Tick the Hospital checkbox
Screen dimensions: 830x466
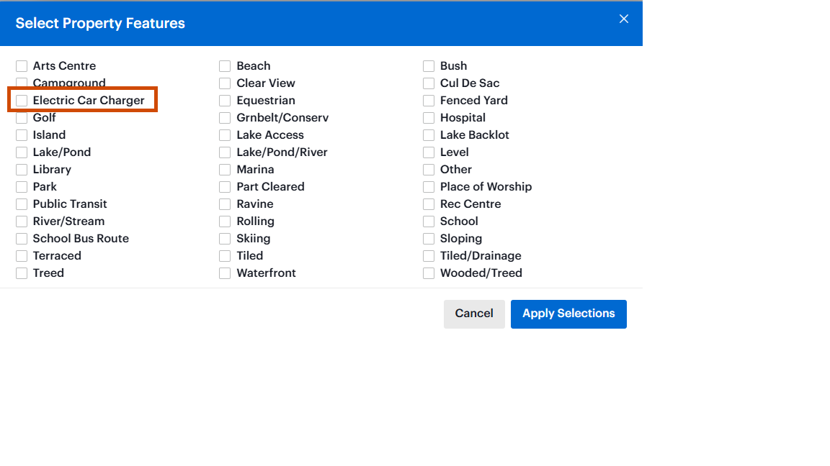[429, 118]
